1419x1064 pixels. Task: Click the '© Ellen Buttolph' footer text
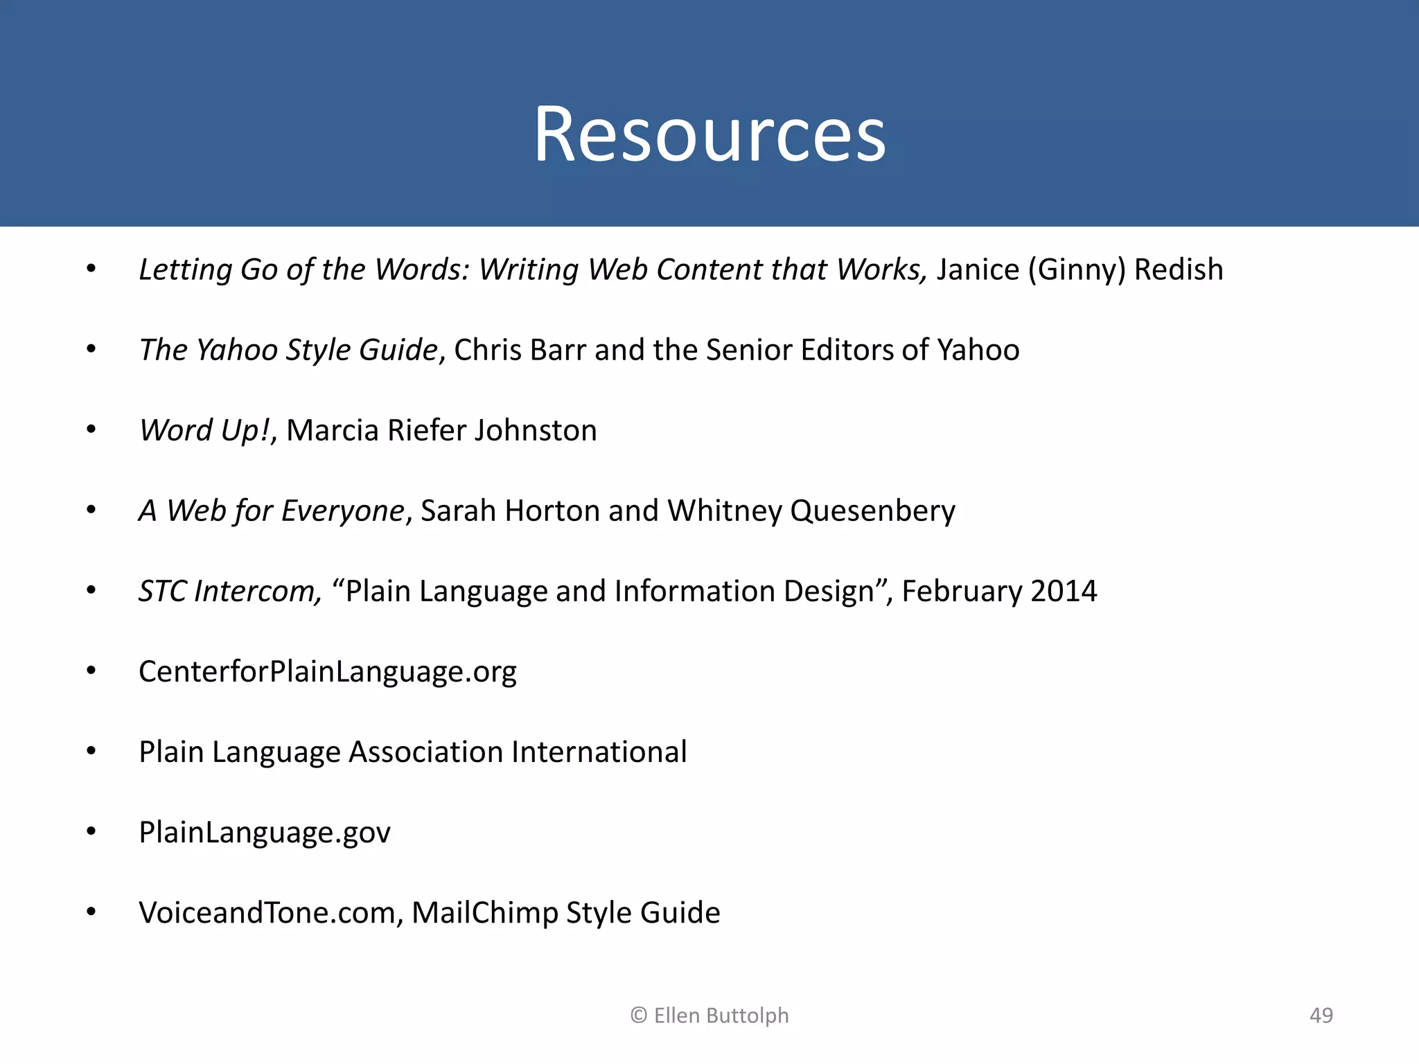pos(709,1016)
